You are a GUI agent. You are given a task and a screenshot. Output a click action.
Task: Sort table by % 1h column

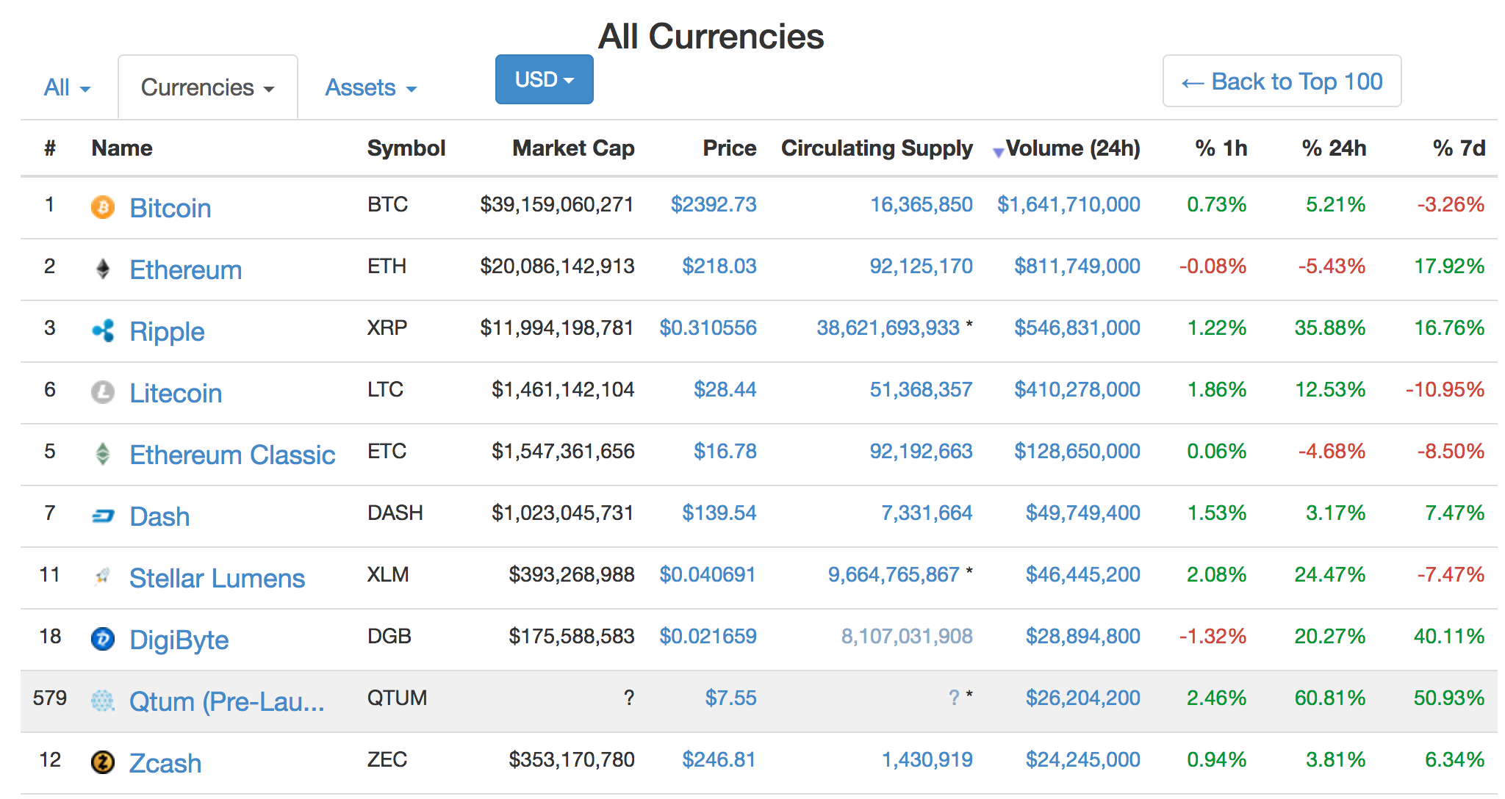tap(1221, 148)
